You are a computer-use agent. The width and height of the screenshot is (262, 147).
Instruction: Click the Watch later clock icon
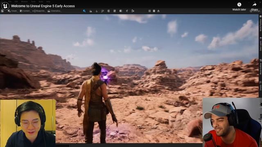coord(239,4)
